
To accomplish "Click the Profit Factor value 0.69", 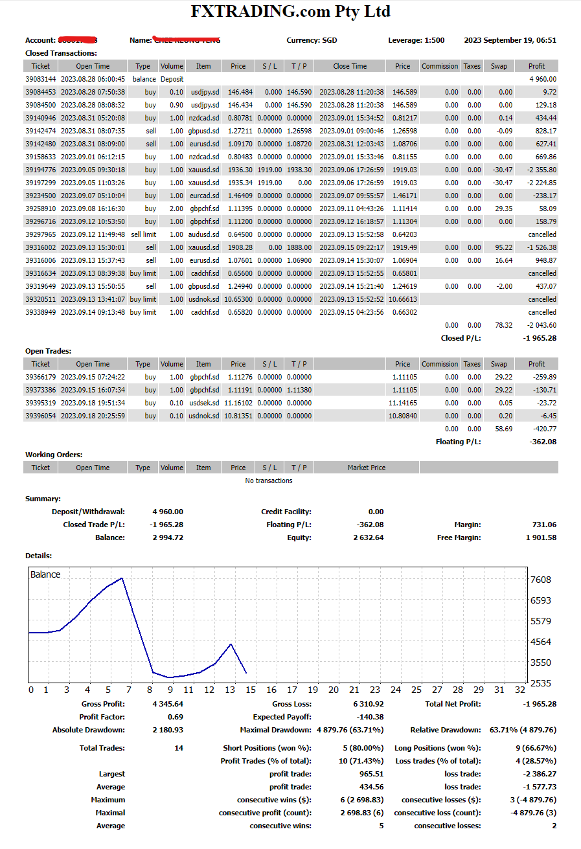I will (176, 717).
